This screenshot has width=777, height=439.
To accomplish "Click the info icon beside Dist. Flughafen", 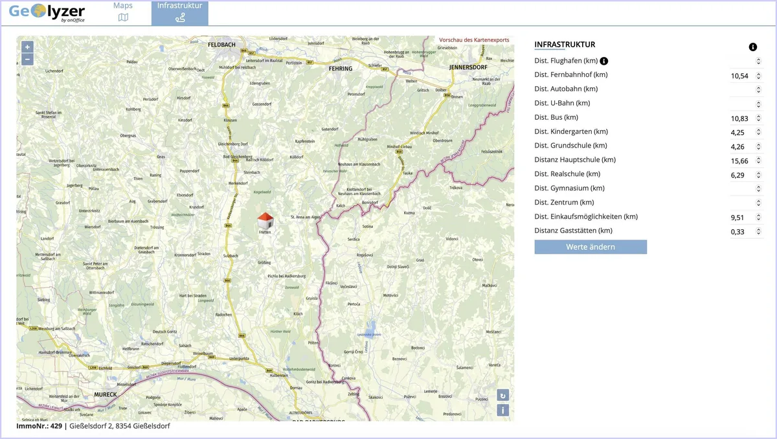I will (604, 61).
